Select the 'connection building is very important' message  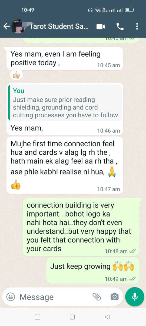click(81, 227)
